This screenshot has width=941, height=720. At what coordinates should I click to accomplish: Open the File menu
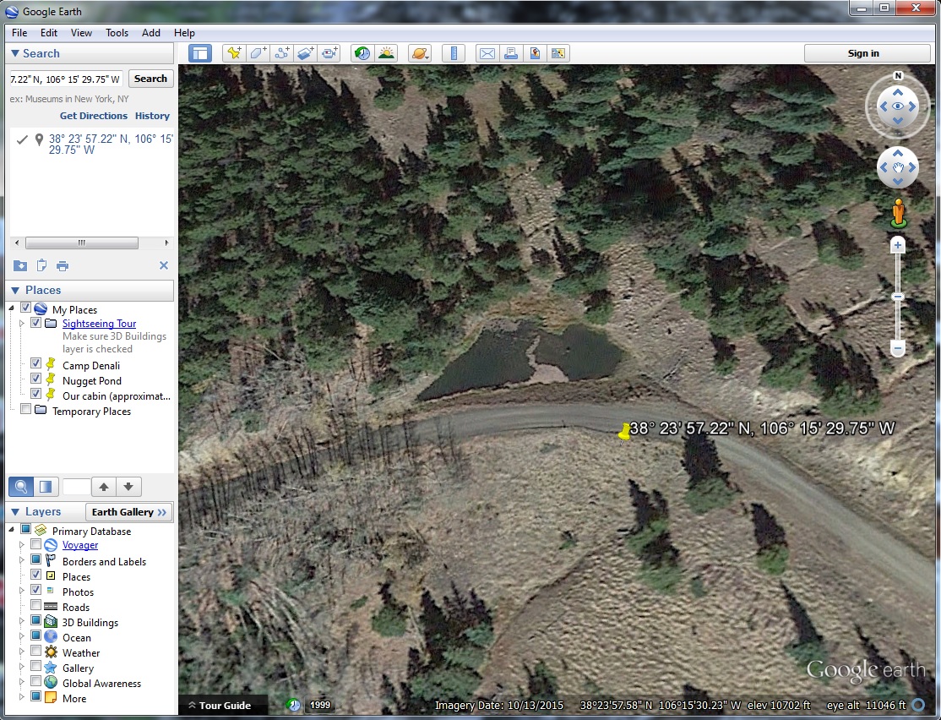(x=19, y=33)
